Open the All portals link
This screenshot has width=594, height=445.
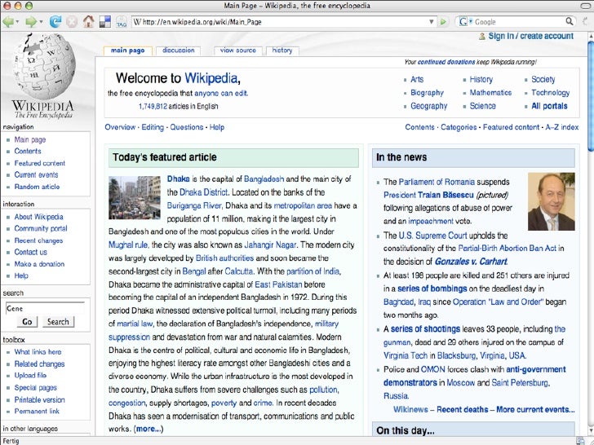tap(549, 106)
